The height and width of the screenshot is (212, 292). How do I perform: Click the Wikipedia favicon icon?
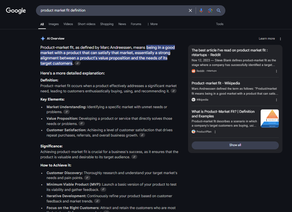point(193,100)
